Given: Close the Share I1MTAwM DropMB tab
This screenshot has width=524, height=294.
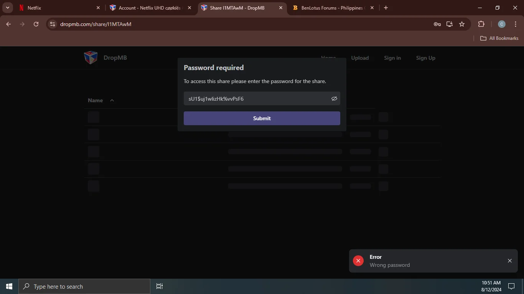Looking at the screenshot, I should tap(281, 8).
